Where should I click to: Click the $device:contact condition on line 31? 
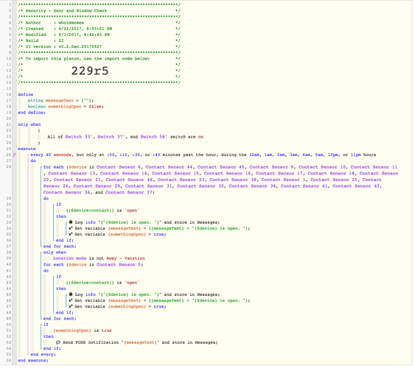(x=102, y=210)
